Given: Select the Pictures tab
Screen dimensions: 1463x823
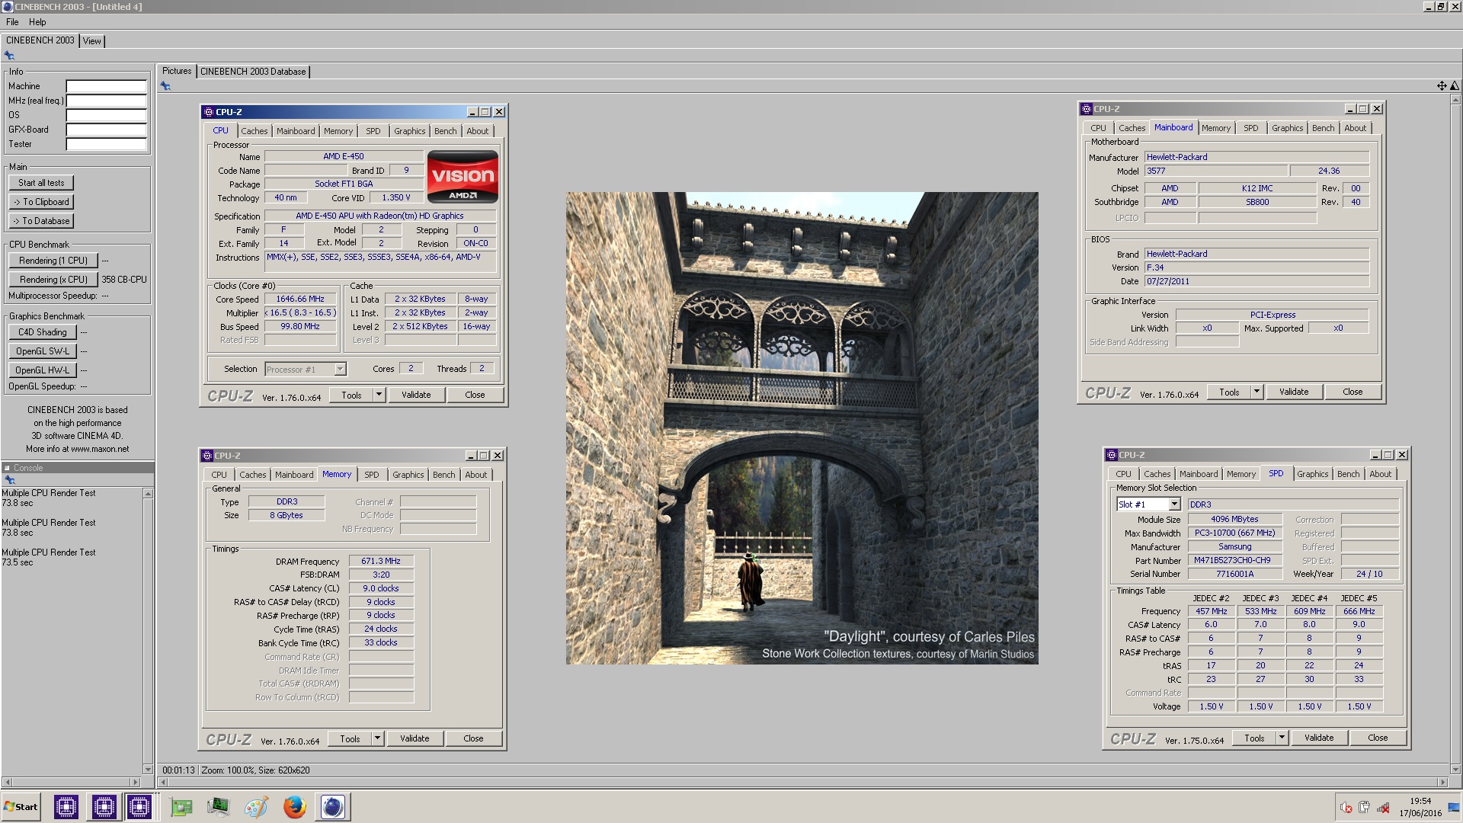Looking at the screenshot, I should 177,71.
